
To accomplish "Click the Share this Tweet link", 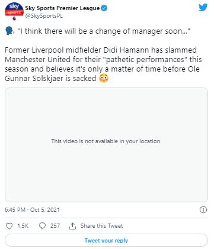I will pos(102,226).
